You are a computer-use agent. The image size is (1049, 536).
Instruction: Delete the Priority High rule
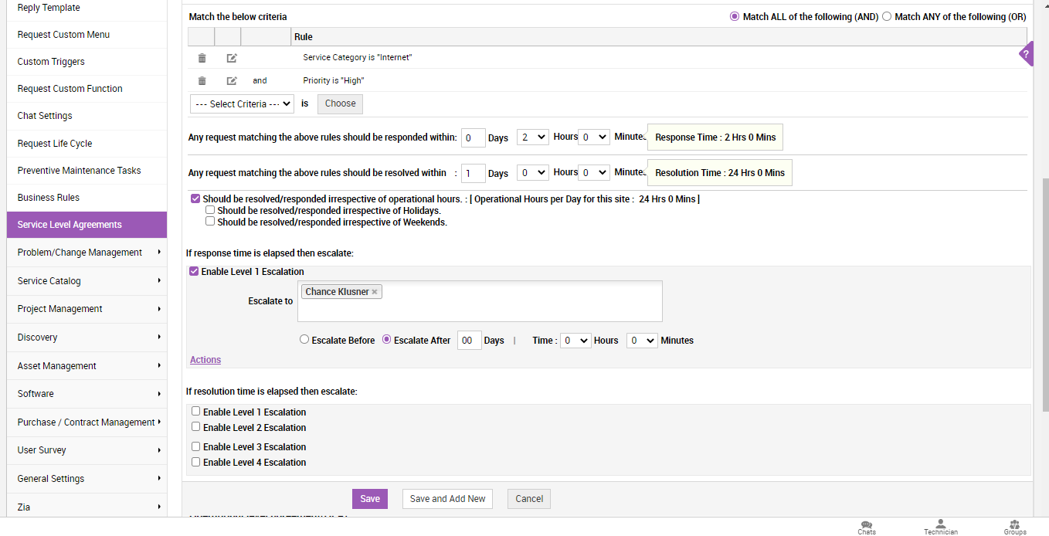(x=202, y=81)
